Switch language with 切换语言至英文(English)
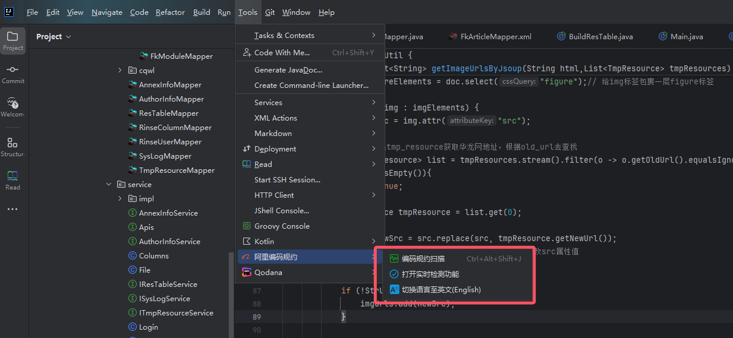733x338 pixels. click(x=441, y=290)
